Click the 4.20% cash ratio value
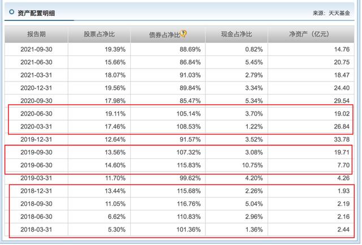 pyautogui.click(x=254, y=178)
